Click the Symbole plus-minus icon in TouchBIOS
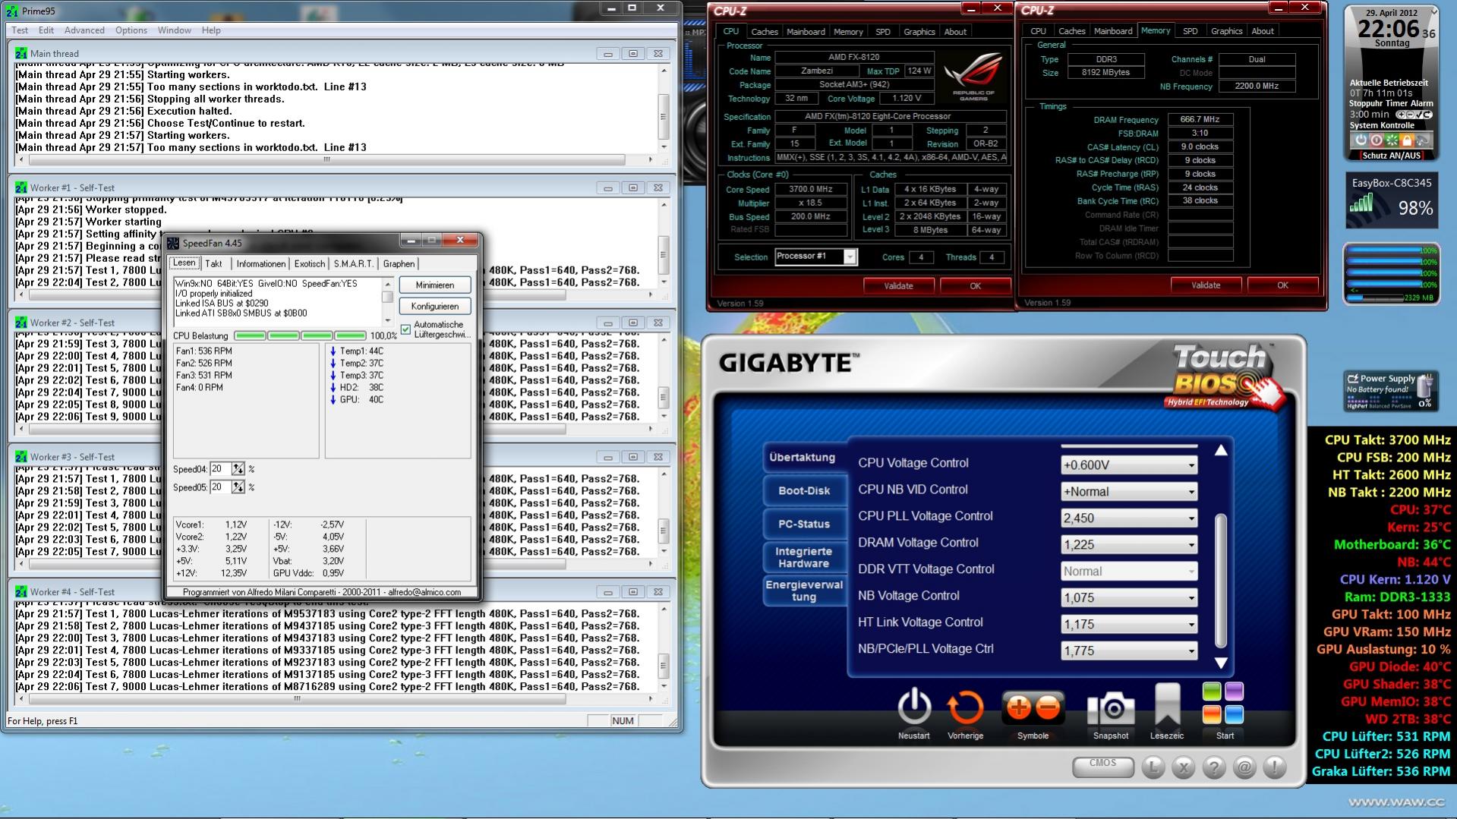Viewport: 1457px width, 819px height. tap(1033, 708)
